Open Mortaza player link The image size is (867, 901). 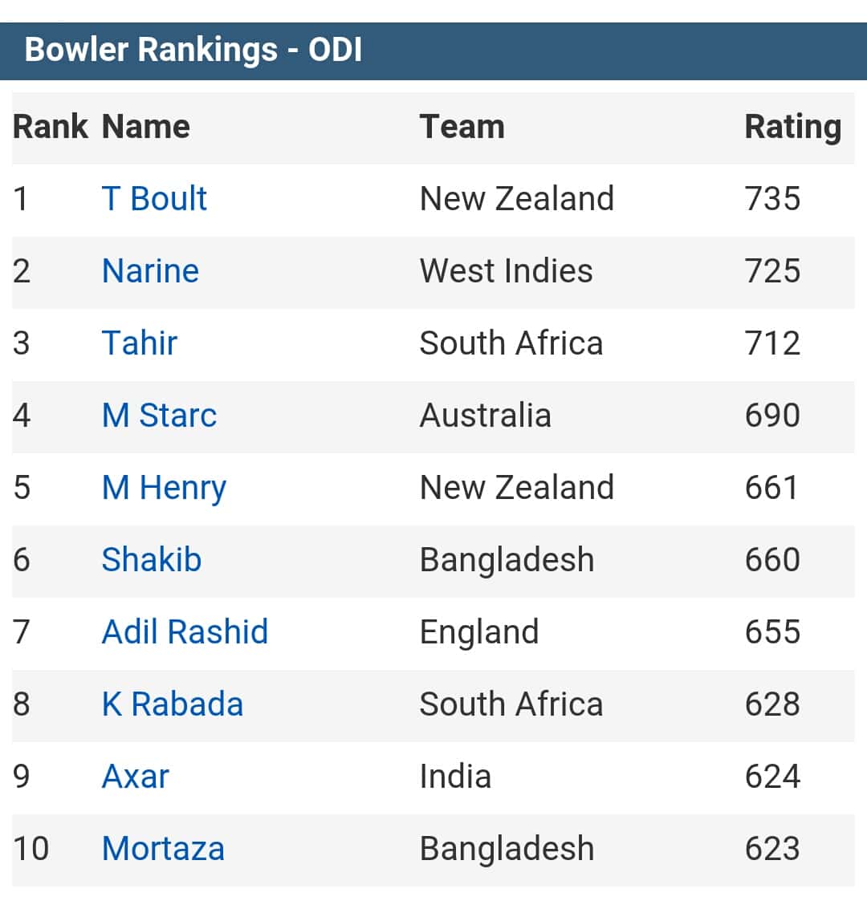point(163,850)
